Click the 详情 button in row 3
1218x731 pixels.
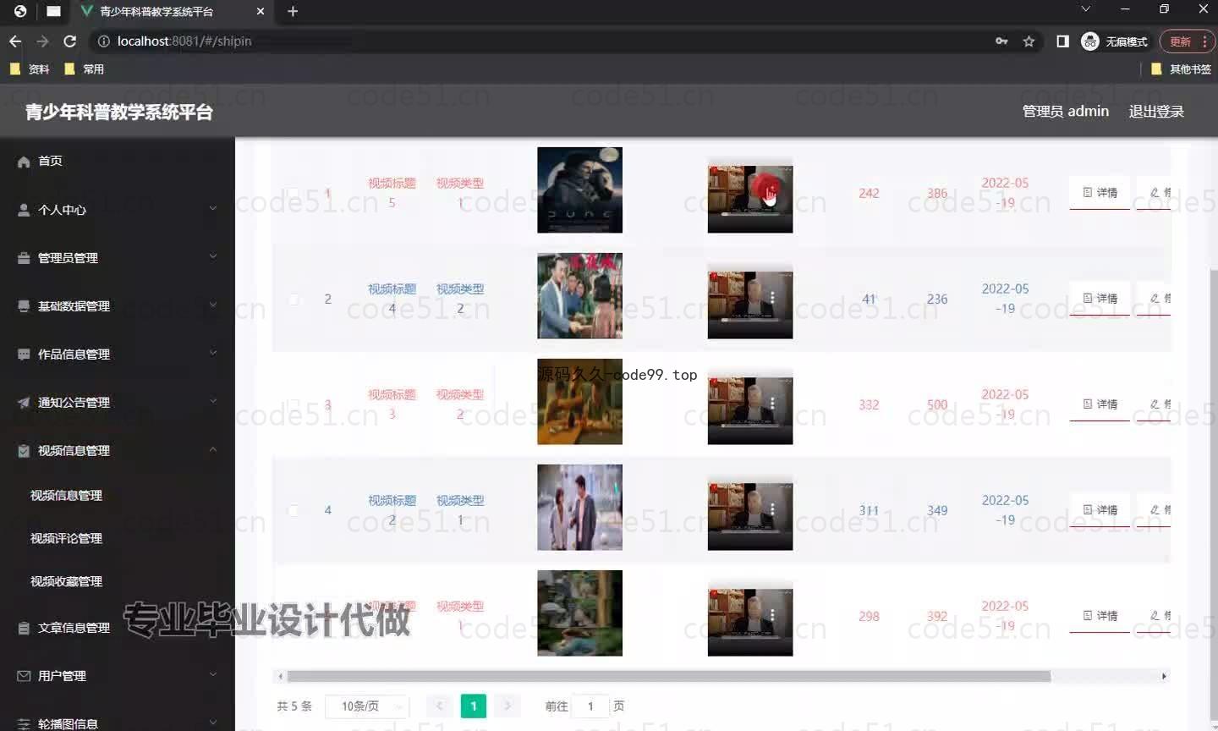click(x=1100, y=404)
